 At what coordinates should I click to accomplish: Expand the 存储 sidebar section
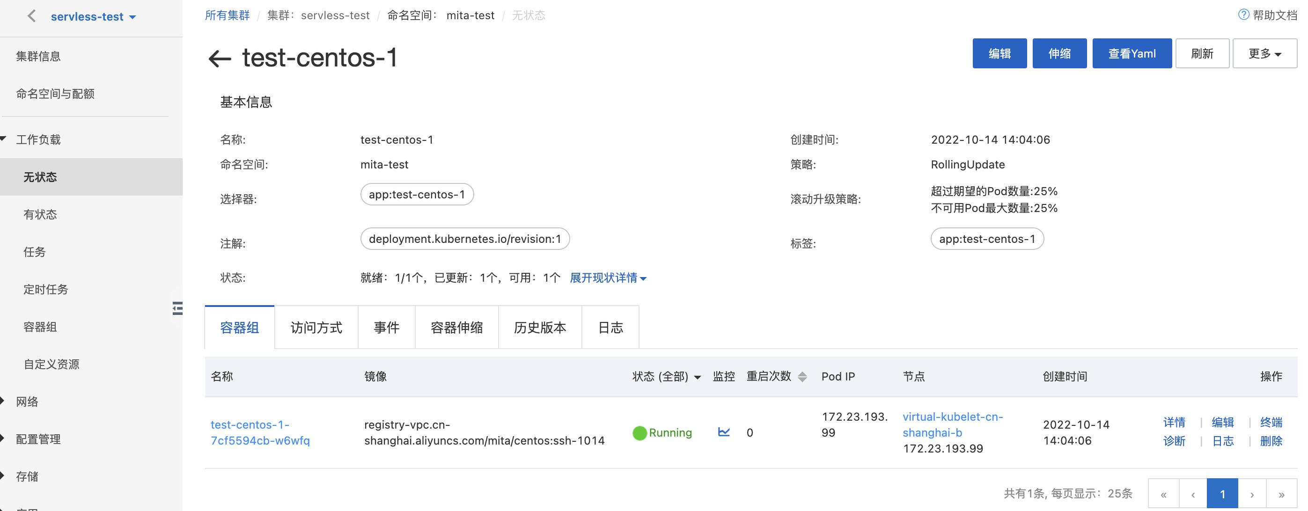pyautogui.click(x=2, y=476)
